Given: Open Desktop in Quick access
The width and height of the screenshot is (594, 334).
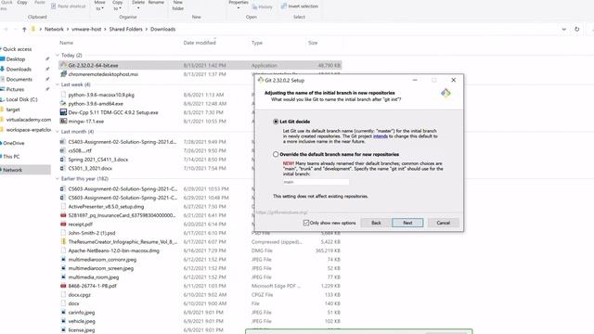Looking at the screenshot, I should [16, 59].
